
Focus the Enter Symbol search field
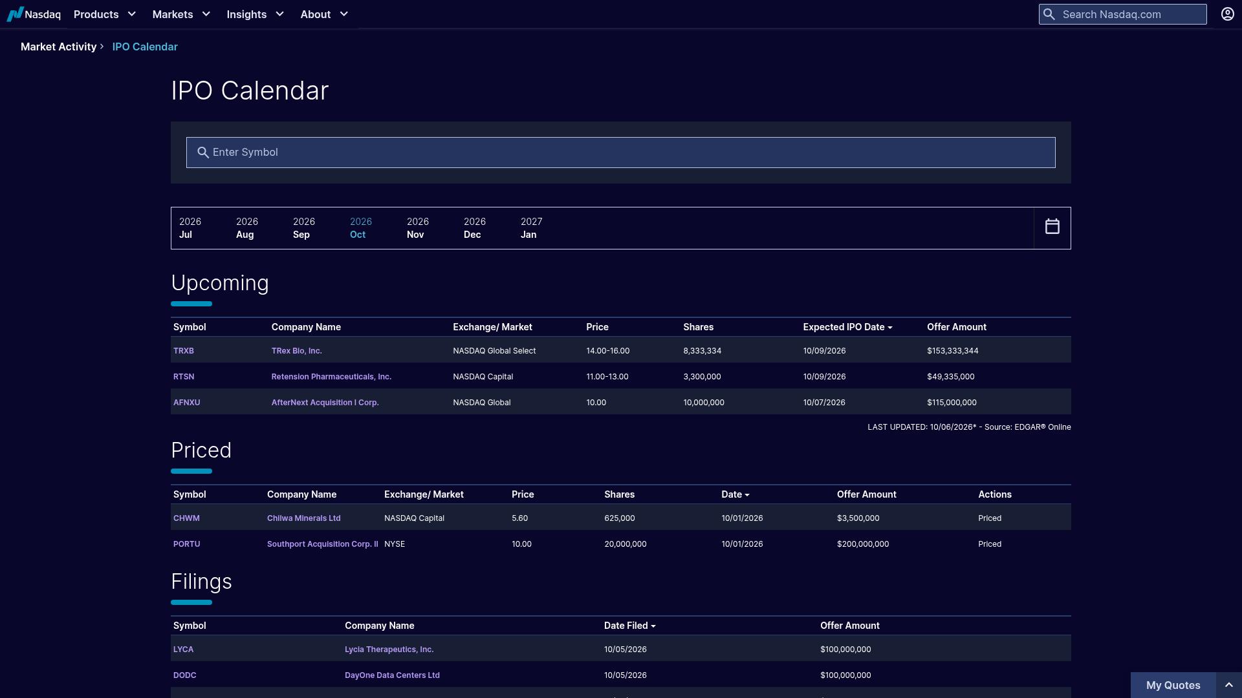point(620,153)
